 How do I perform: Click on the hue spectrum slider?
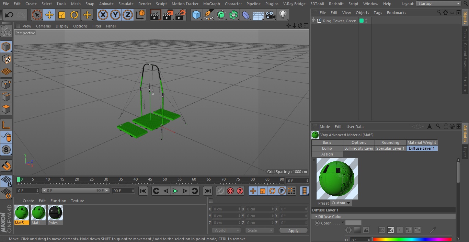(x=412, y=240)
